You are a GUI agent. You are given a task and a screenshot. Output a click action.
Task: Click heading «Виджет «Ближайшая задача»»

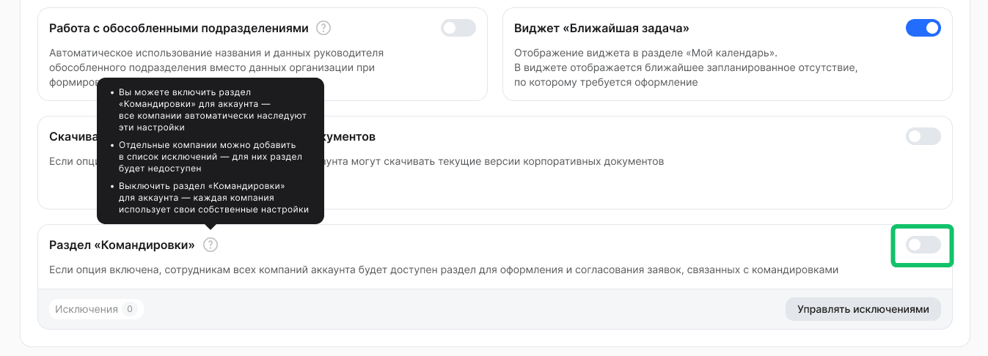tap(601, 29)
